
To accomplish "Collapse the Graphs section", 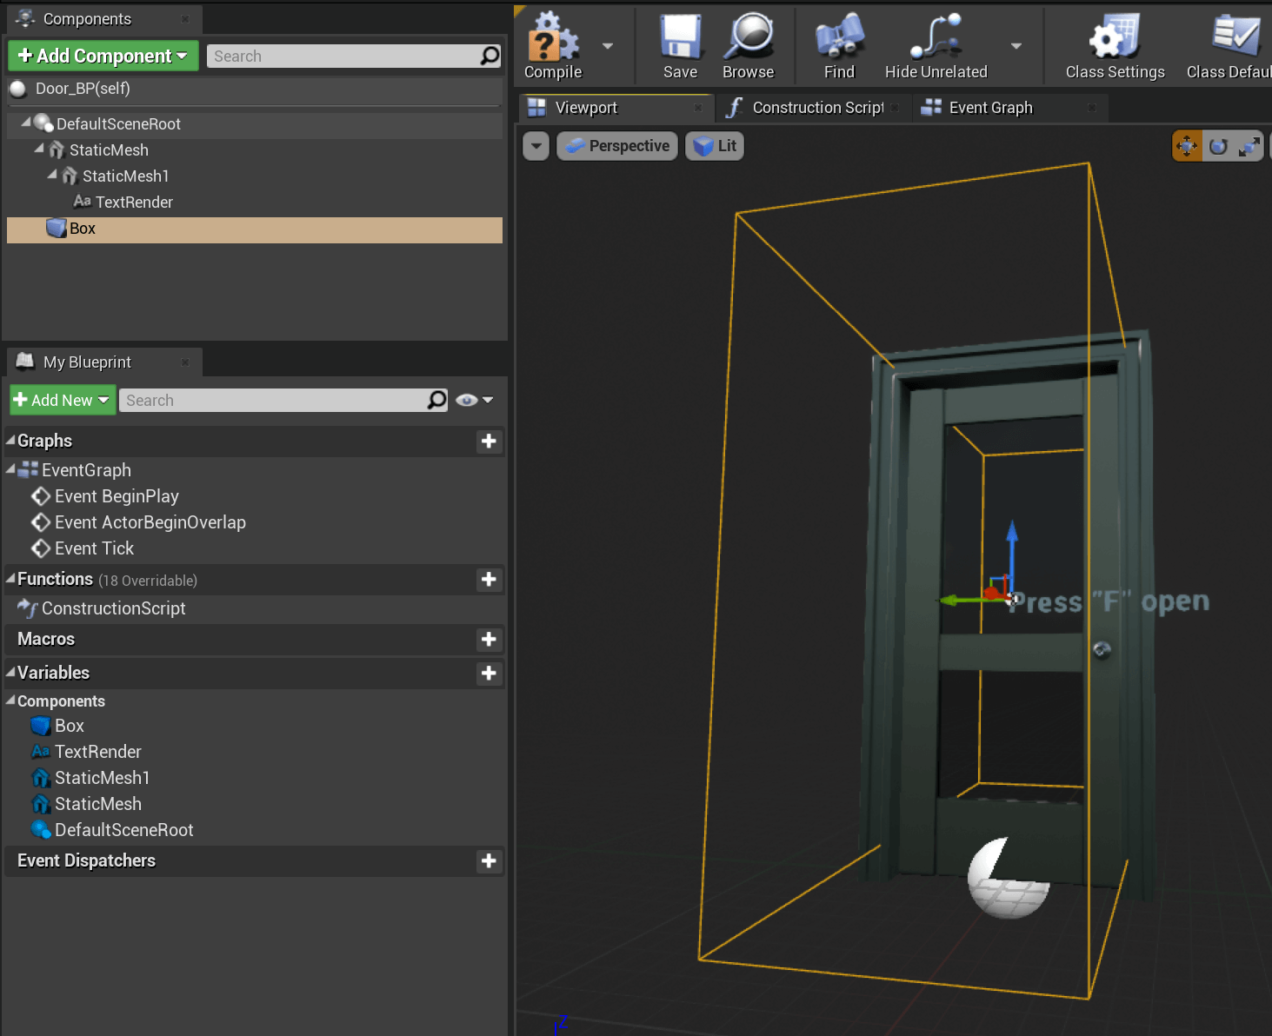I will point(11,441).
